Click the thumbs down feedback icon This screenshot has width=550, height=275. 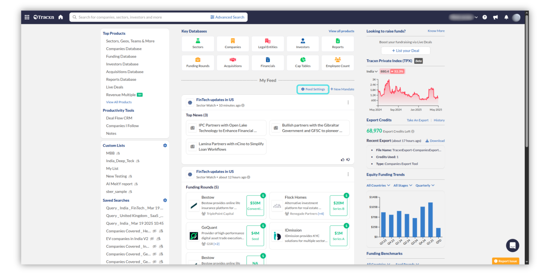(x=348, y=160)
